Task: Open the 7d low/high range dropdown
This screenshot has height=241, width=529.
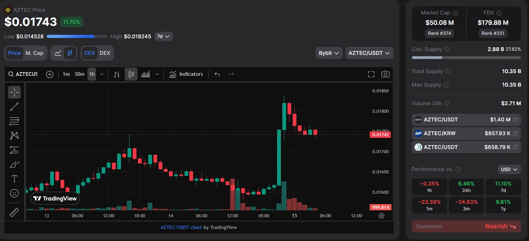Action: pyautogui.click(x=163, y=36)
